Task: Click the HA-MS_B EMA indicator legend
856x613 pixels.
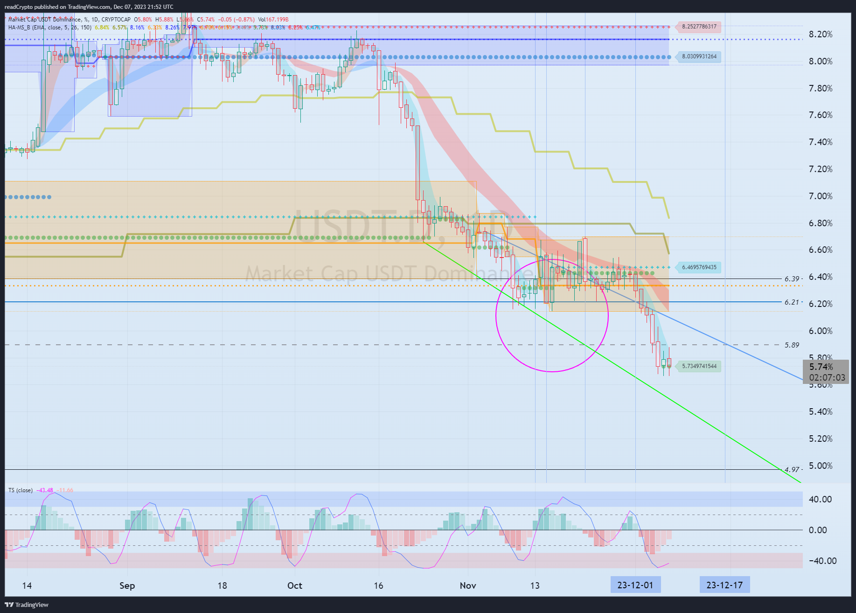Action: (x=50, y=28)
